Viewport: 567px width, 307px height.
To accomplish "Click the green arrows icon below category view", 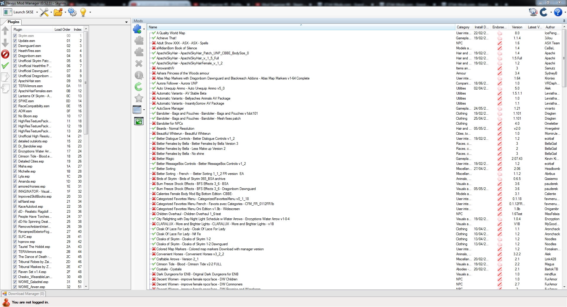I will (x=139, y=121).
